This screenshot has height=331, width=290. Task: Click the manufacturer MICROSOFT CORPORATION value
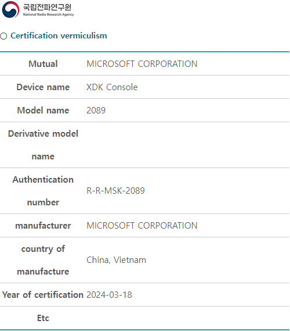click(x=142, y=226)
